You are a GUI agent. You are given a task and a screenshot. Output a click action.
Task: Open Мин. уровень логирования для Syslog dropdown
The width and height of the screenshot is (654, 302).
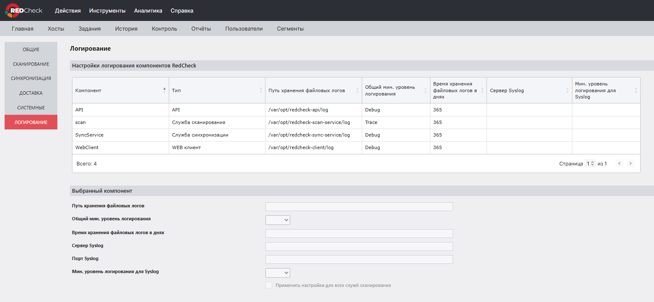[278, 273]
